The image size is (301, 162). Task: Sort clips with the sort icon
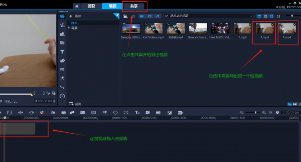[278, 16]
